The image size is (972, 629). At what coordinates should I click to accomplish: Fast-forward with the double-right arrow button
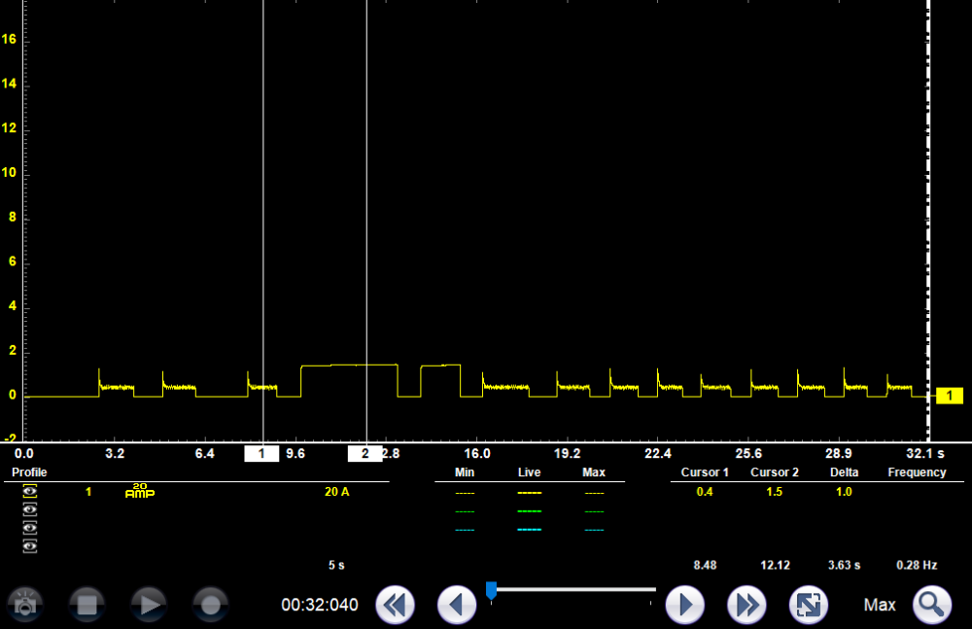pos(746,605)
